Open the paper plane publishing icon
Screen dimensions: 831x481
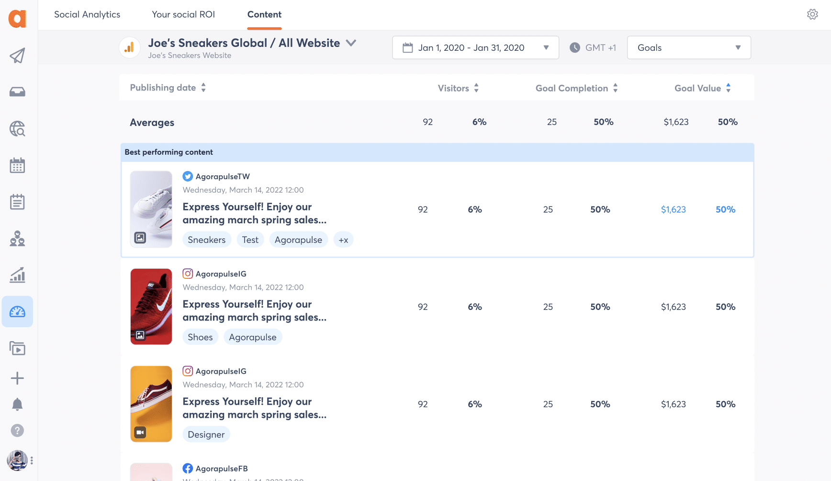click(17, 56)
